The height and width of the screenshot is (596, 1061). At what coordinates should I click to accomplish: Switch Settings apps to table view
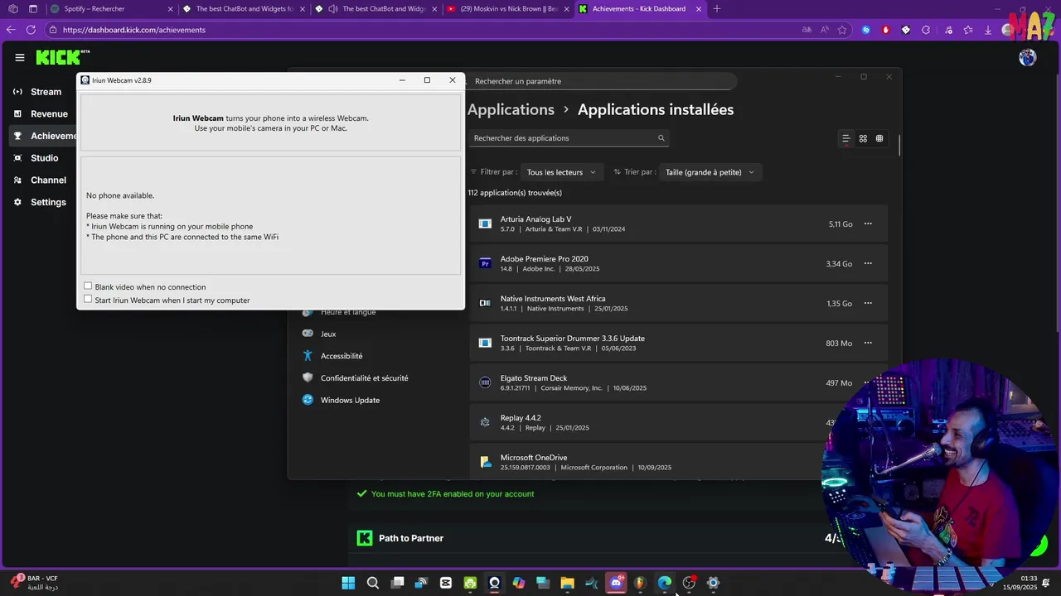click(879, 138)
